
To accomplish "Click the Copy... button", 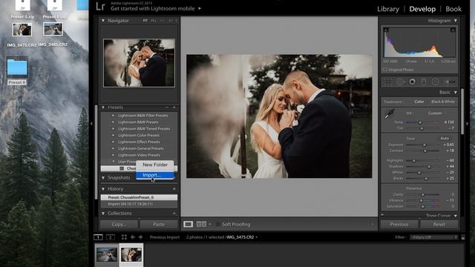I will click(x=119, y=224).
